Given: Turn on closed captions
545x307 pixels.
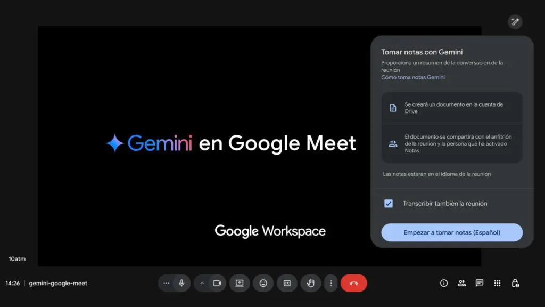Looking at the screenshot, I should click(287, 283).
